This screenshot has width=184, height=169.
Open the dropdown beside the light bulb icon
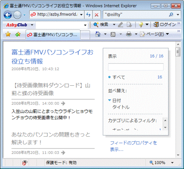point(147,25)
